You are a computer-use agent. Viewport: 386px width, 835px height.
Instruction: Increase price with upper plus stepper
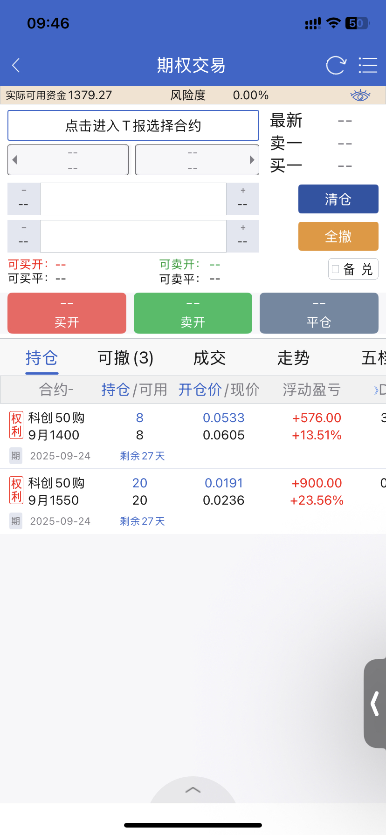click(242, 198)
